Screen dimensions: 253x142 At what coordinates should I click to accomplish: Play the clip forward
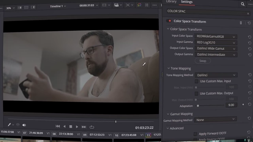click(x=77, y=127)
